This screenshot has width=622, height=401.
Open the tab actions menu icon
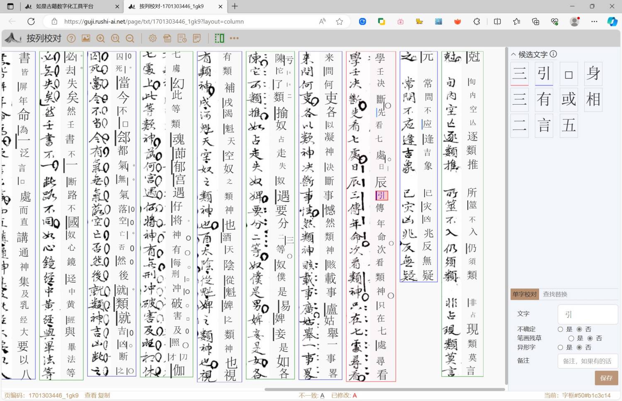coord(10,6)
